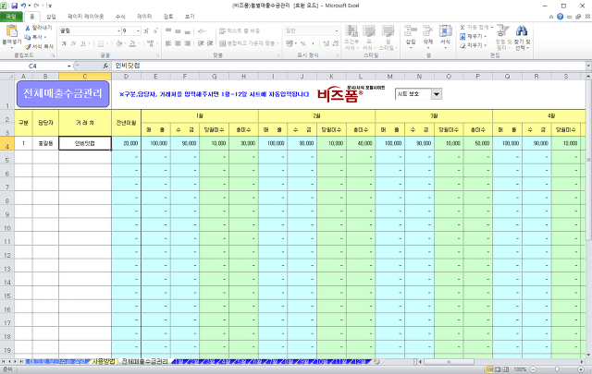The height and width of the screenshot is (374, 592).
Task: Click zoom in plus button
Action: (581, 369)
